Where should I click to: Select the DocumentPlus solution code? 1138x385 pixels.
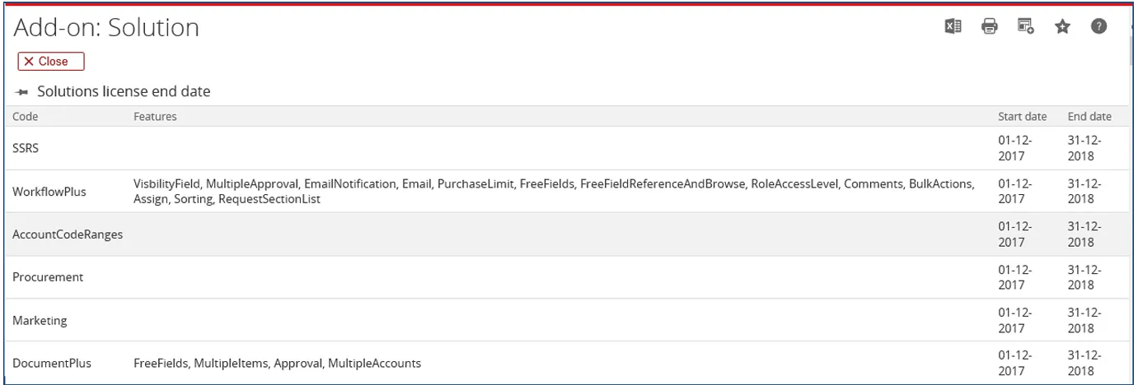coord(52,363)
